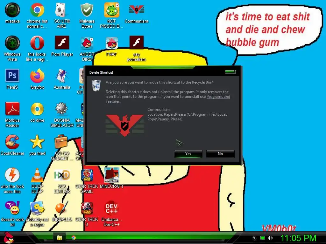This screenshot has width=326, height=244.
Task: Select the 'cd drive' disc icon
Action: click(37, 109)
